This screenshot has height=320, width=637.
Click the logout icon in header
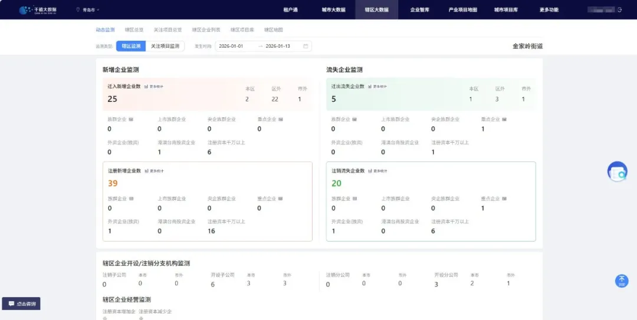(619, 10)
